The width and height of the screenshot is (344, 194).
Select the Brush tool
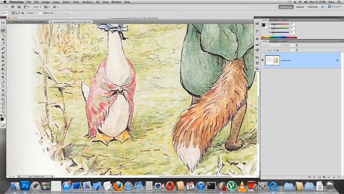click(3, 52)
